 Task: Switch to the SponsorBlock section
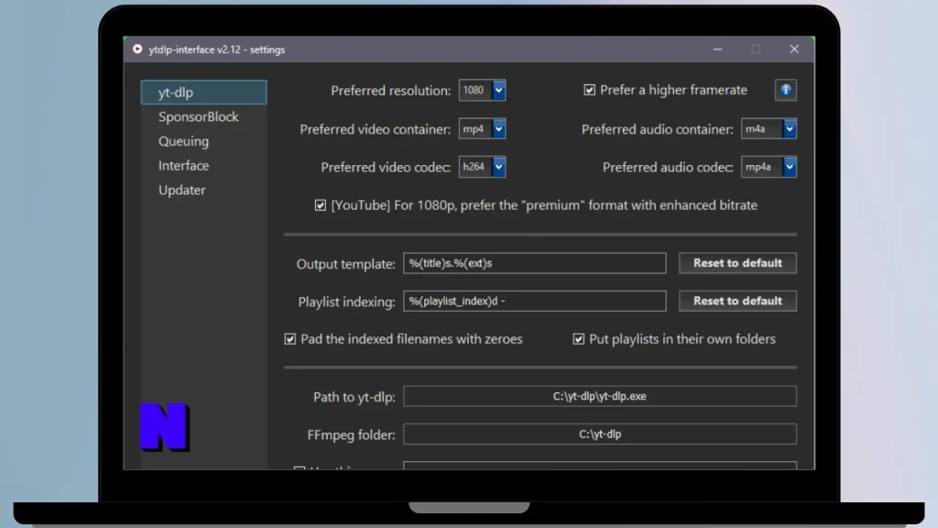(199, 116)
